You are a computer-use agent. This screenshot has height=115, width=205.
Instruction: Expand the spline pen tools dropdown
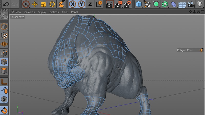(147, 4)
